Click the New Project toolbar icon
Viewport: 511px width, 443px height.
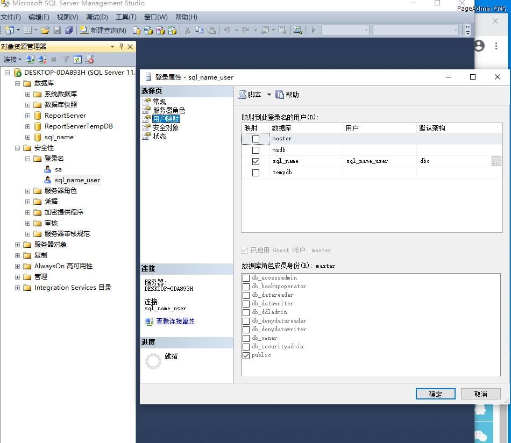point(10,30)
